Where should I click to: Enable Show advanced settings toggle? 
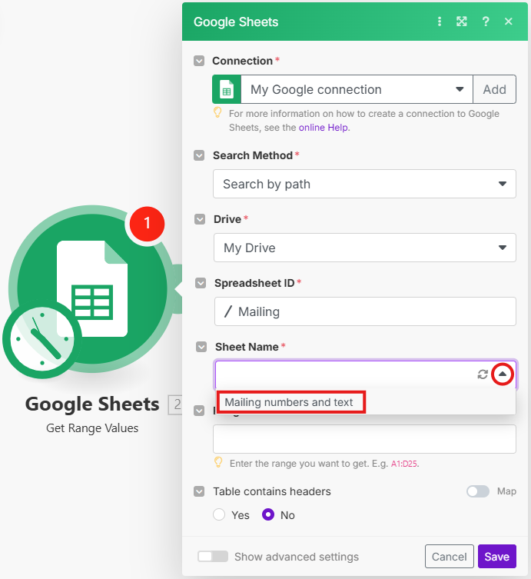tap(213, 557)
